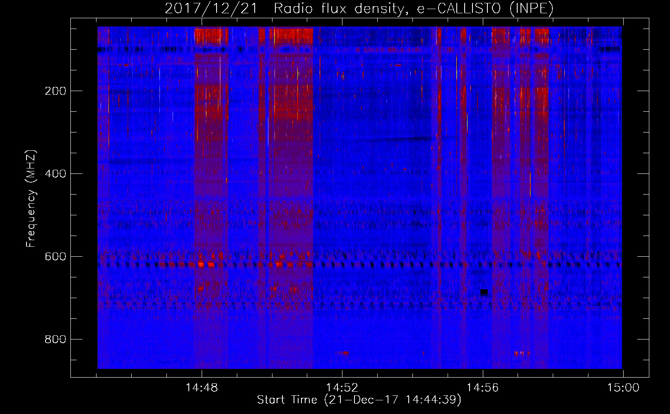Click the small black square near 14:56
Viewport: 670px width, 414px height.
click(x=484, y=292)
